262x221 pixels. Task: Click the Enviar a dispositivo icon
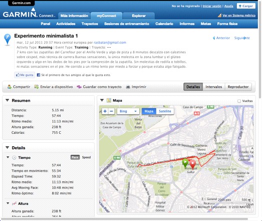point(37,87)
